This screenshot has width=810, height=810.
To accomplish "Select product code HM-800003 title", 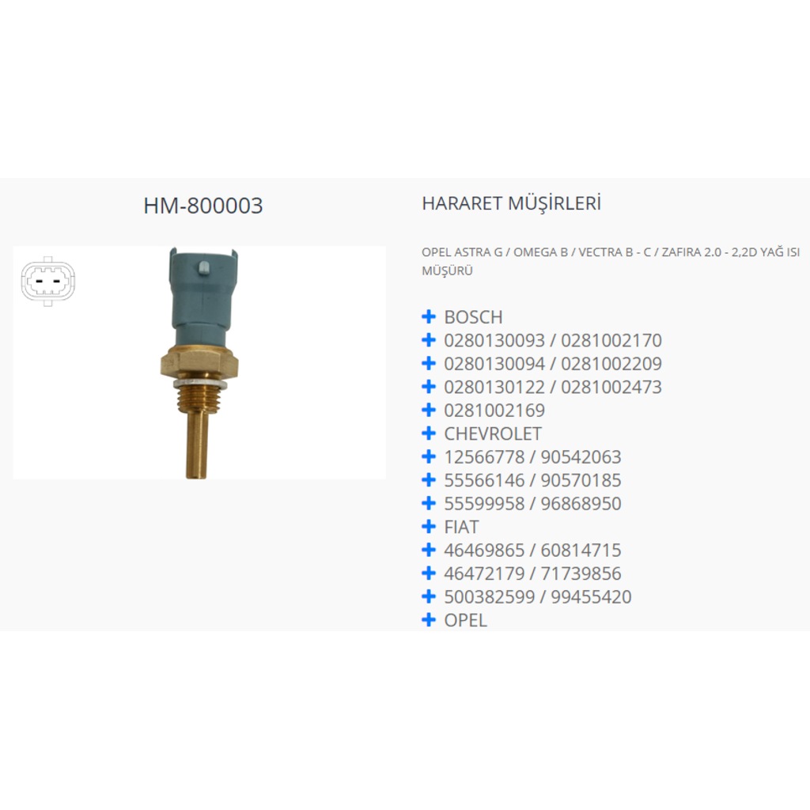I will tap(203, 206).
